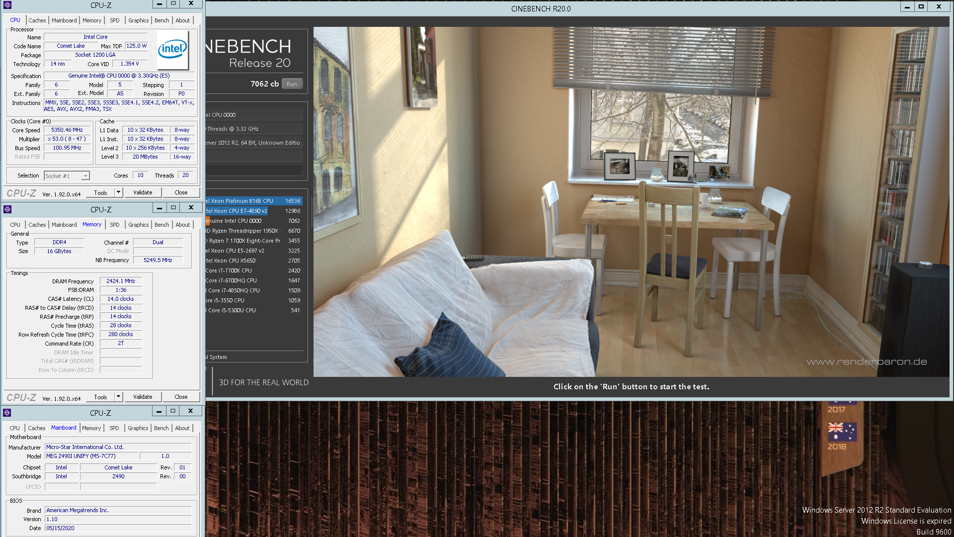Select Xeon CPU E7-4890 v2 ranking row
The height and width of the screenshot is (537, 954).
pyautogui.click(x=254, y=211)
